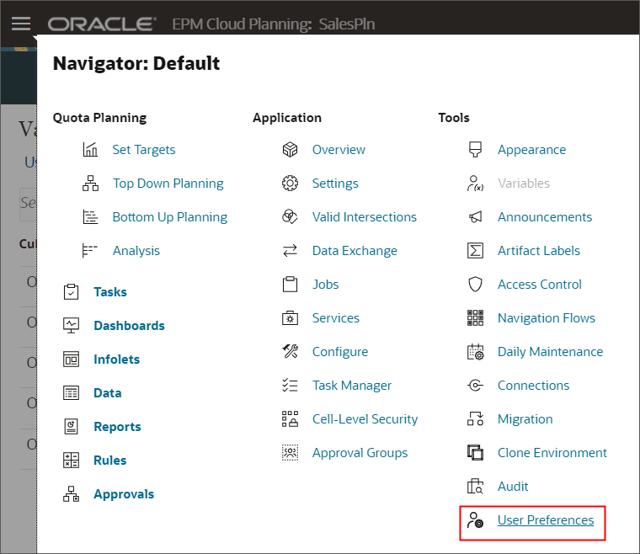Go to Dashboards

[x=130, y=326]
